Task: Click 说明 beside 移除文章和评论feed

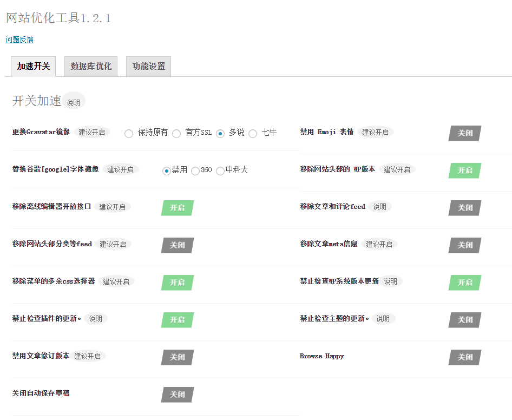Action: (x=380, y=206)
